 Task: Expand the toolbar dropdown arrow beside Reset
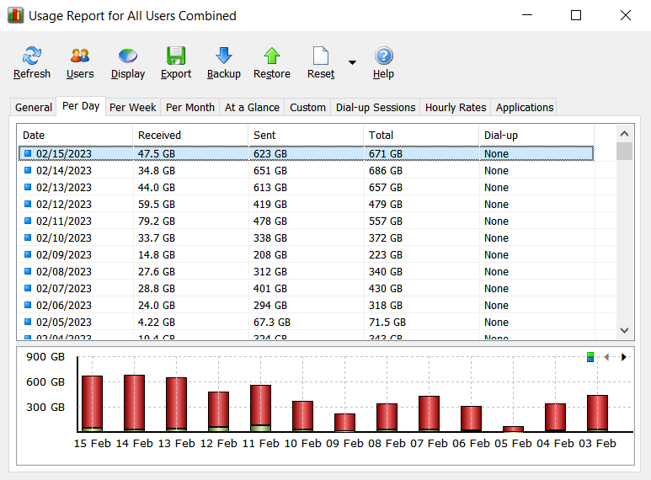pyautogui.click(x=352, y=62)
